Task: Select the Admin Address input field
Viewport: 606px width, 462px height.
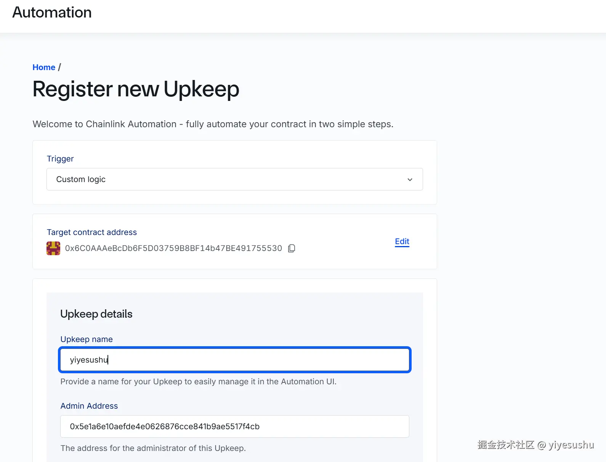Action: pyautogui.click(x=235, y=427)
